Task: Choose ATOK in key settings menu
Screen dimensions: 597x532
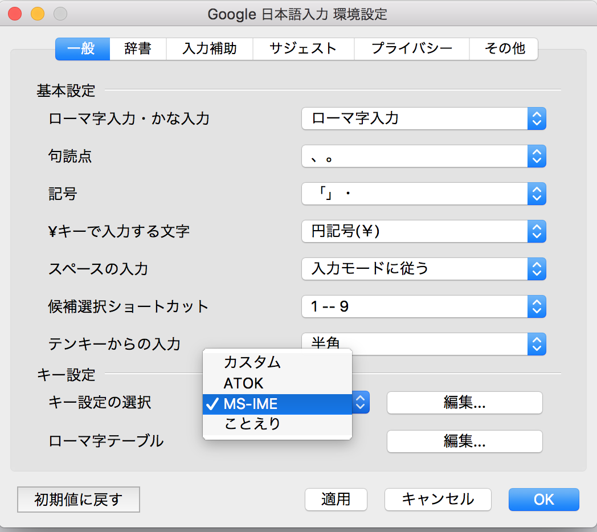Action: [x=277, y=383]
